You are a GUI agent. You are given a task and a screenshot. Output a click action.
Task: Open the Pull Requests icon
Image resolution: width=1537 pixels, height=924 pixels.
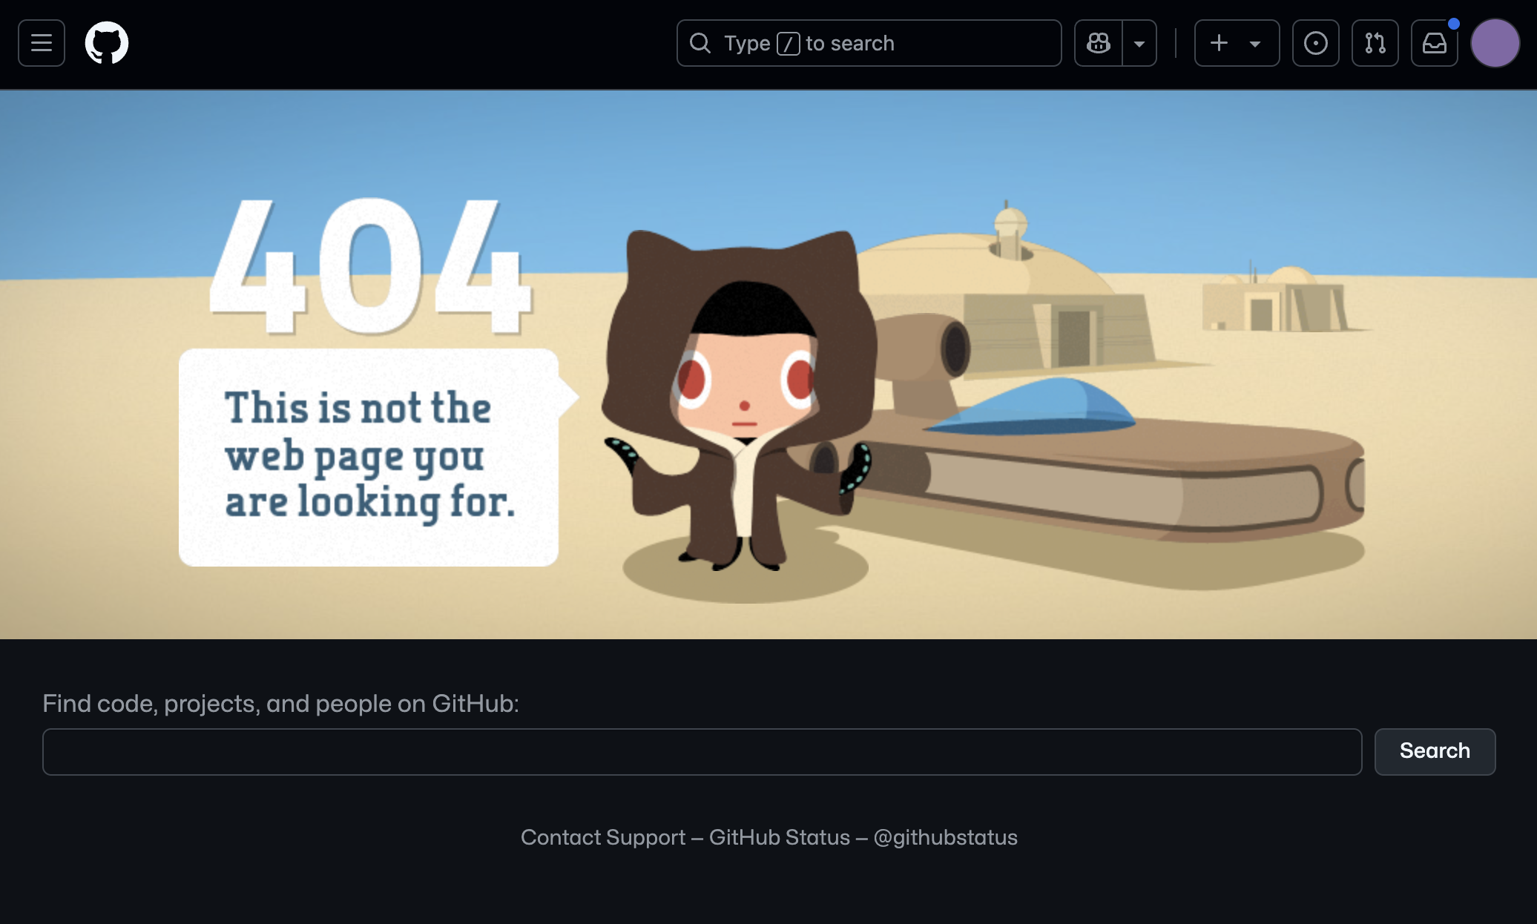1375,43
